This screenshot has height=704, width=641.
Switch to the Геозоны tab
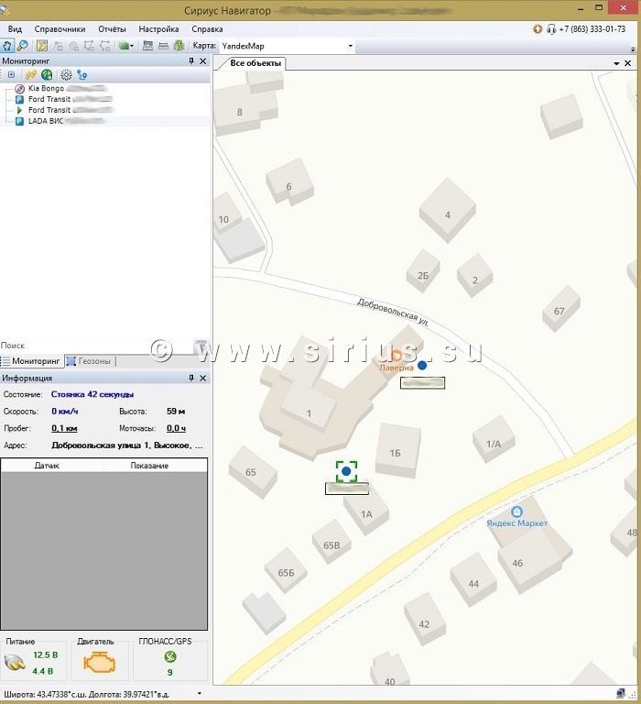click(x=90, y=361)
